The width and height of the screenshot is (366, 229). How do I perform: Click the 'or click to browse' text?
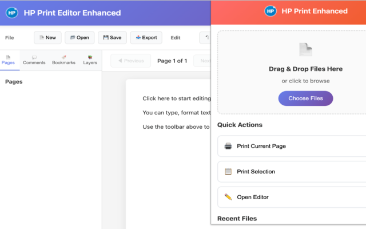pos(305,81)
